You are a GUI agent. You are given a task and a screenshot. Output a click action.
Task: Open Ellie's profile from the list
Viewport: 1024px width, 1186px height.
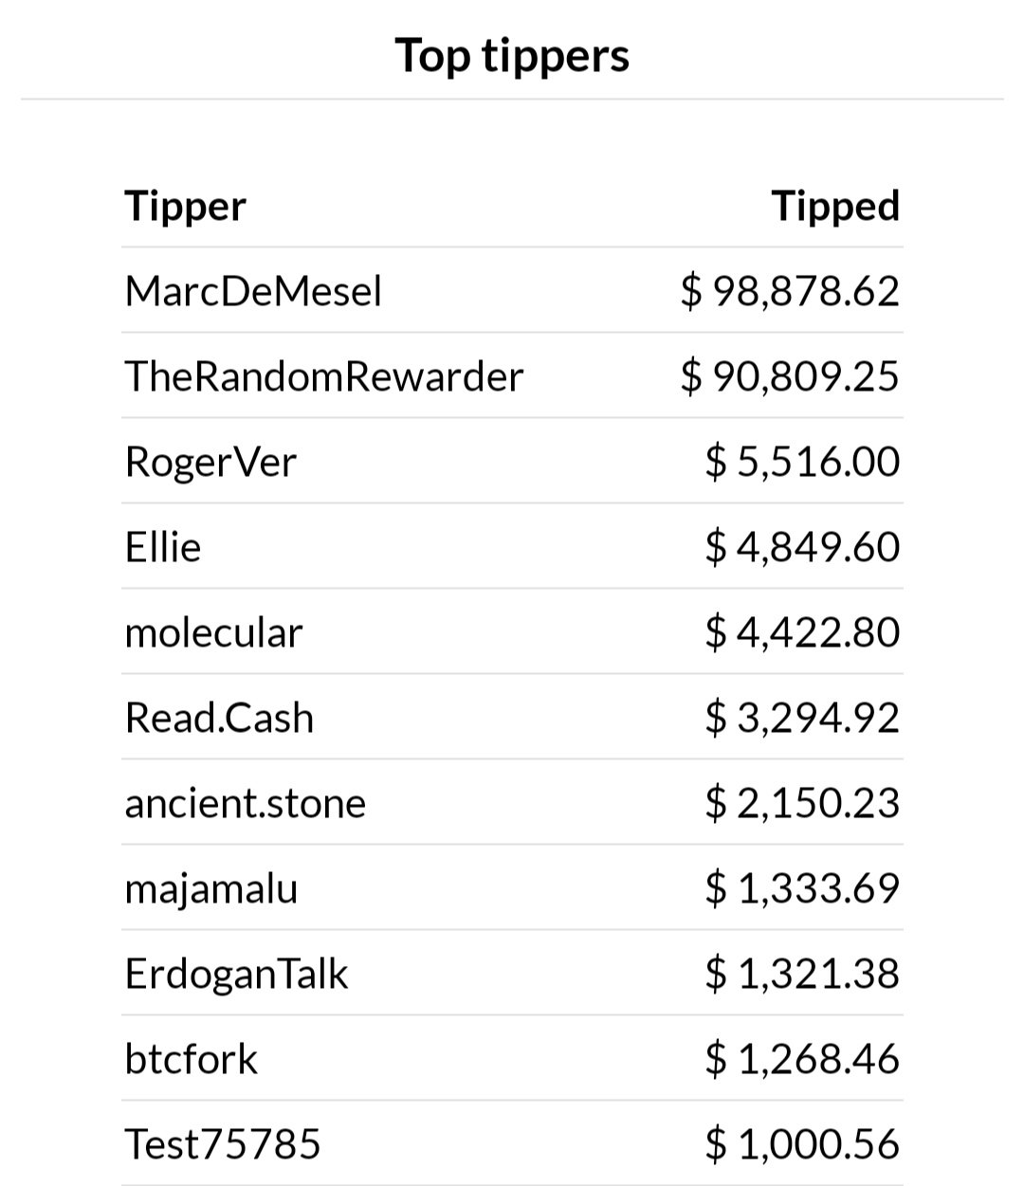coord(163,547)
